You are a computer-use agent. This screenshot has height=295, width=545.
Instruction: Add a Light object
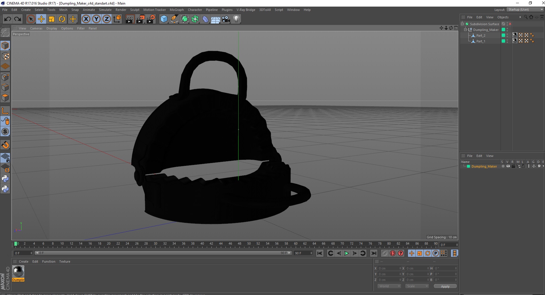236,19
